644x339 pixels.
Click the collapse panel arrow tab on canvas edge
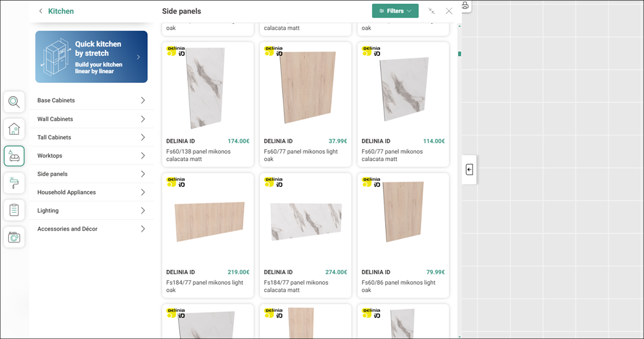coord(469,170)
